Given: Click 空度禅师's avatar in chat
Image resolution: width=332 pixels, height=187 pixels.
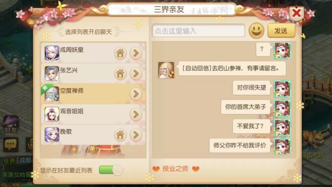Looking at the screenshot, I should [166, 70].
